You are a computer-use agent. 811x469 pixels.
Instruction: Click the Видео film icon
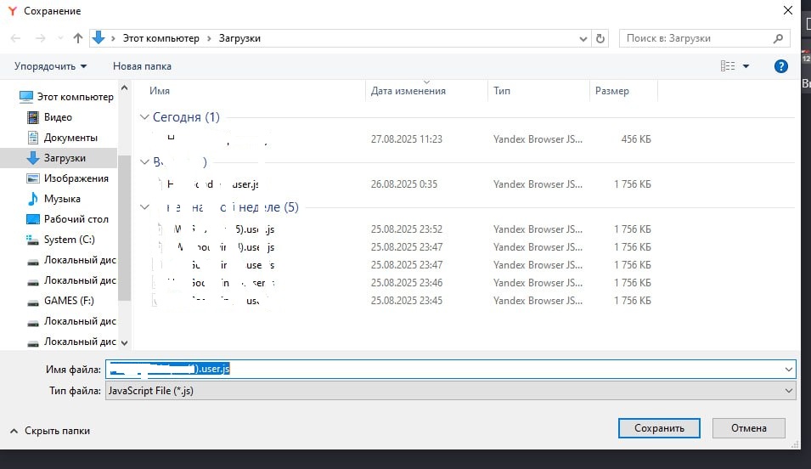tap(32, 117)
